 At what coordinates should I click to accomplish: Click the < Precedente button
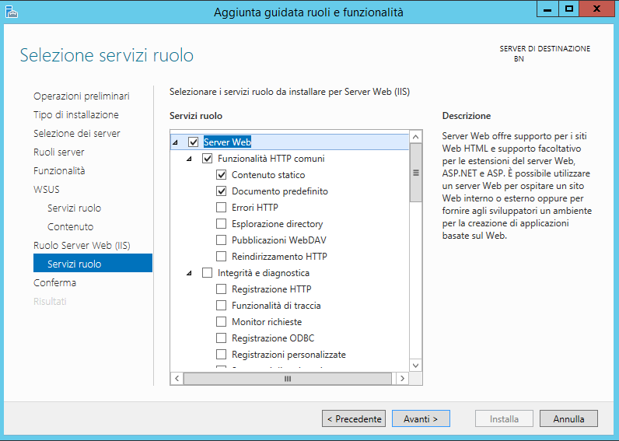click(354, 419)
